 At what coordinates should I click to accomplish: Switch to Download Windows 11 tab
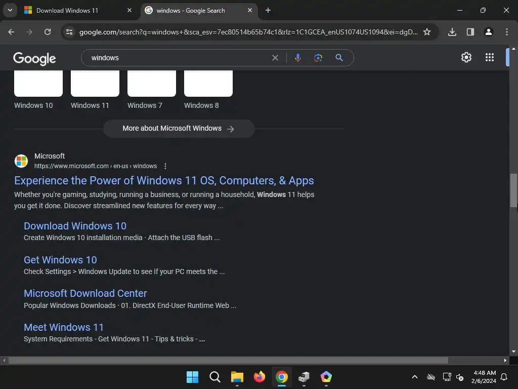coord(67,11)
